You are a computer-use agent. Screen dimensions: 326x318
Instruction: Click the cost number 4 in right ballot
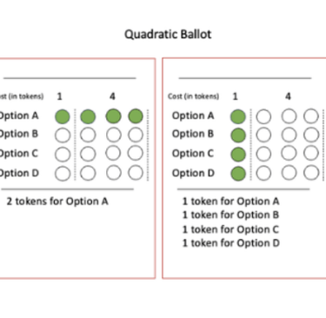coord(288,96)
